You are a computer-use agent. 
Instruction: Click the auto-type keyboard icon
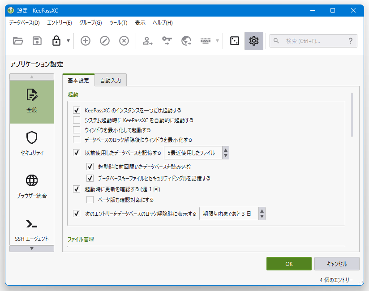tap(206, 41)
